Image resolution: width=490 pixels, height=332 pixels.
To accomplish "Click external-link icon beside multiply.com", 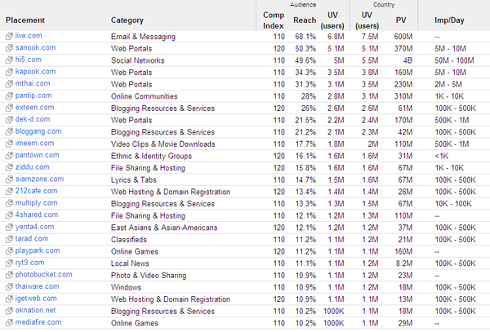I will pyautogui.click(x=9, y=203).
